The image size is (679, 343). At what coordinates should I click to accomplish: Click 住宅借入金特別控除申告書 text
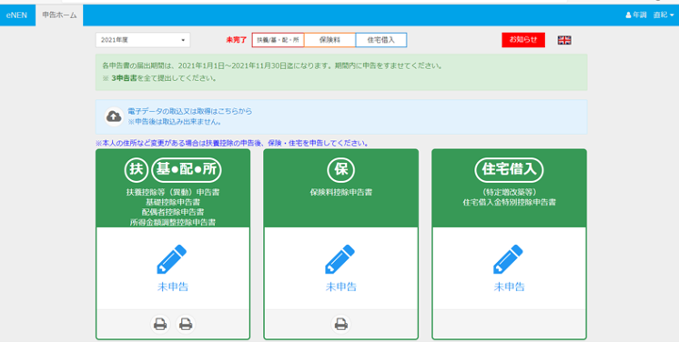click(x=509, y=202)
